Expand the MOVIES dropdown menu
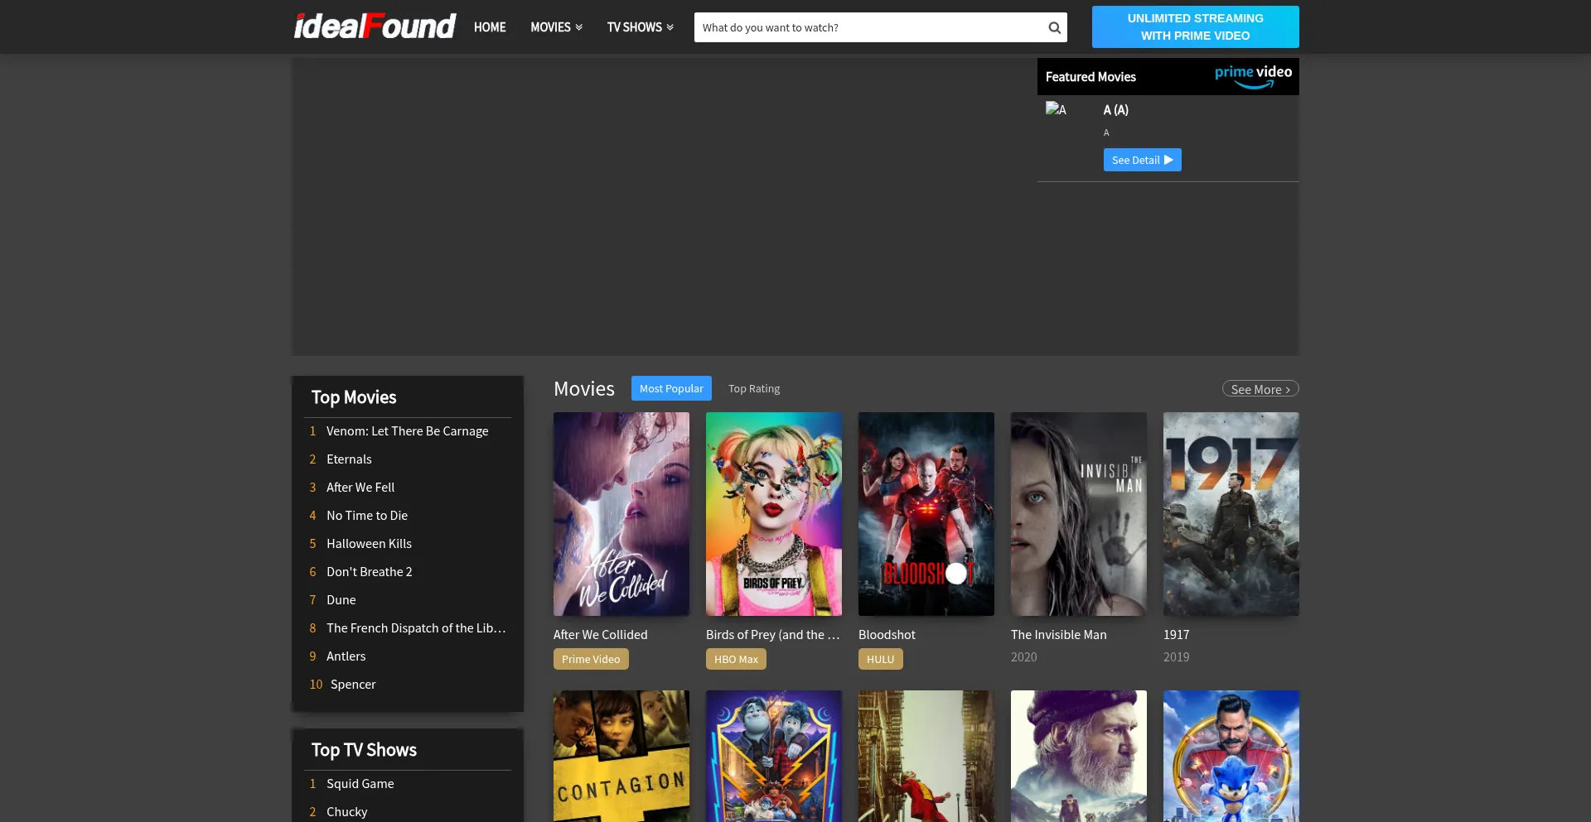The width and height of the screenshot is (1591, 822). 556,27
